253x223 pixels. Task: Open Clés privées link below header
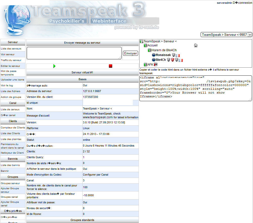[x=9, y=217]
